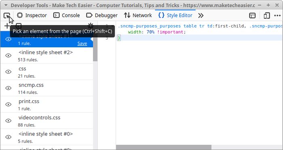Click the .sncmp-purposes_purposes selector text
283x150 pixels.
(150, 26)
